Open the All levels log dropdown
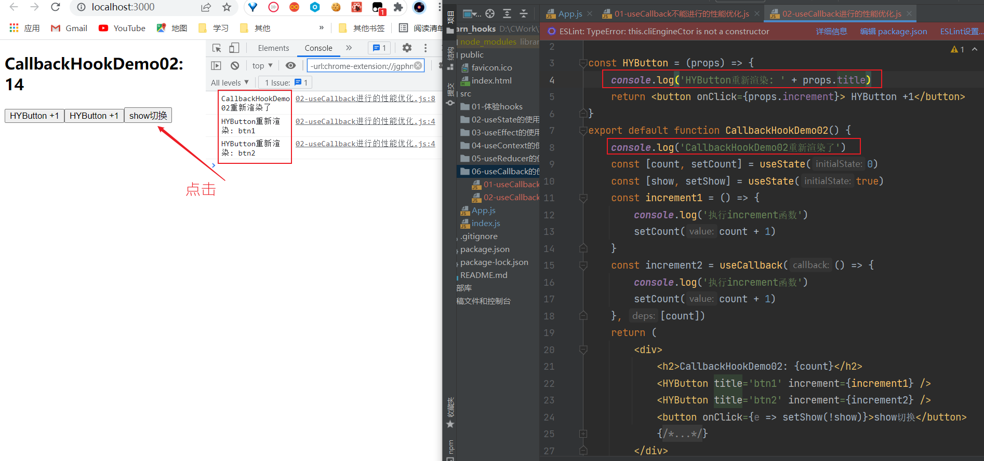Viewport: 984px width, 461px height. pos(230,82)
